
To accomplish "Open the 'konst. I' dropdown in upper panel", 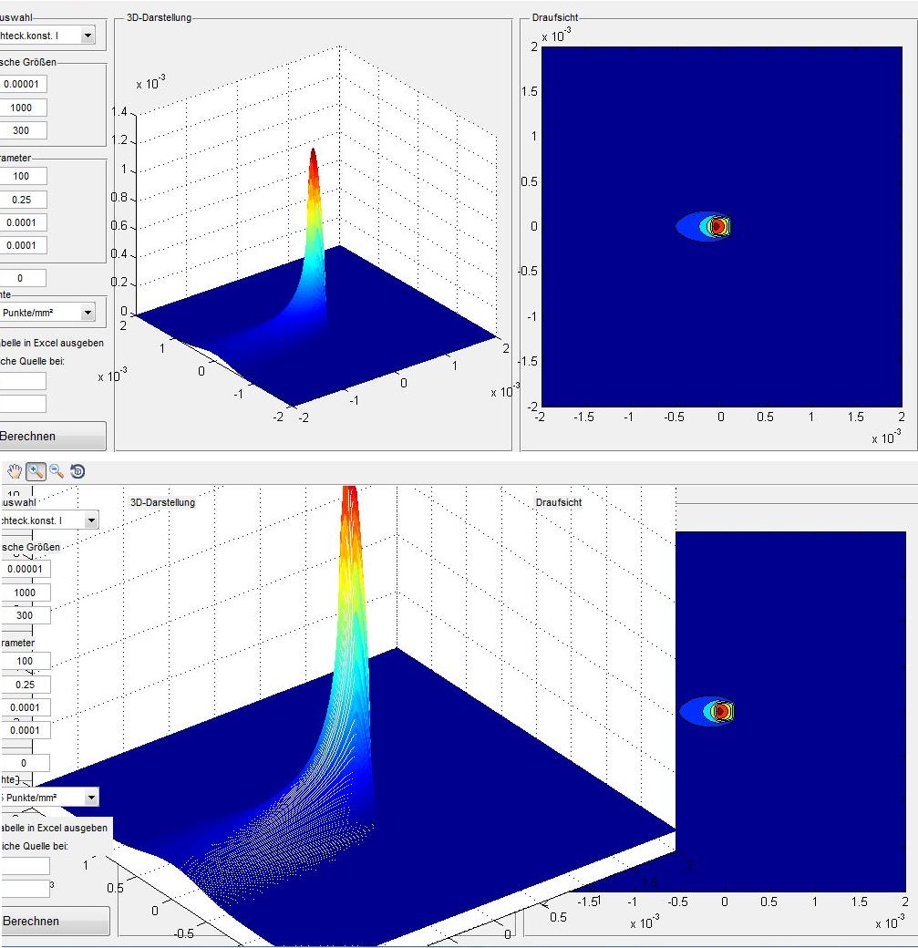I will (x=88, y=36).
